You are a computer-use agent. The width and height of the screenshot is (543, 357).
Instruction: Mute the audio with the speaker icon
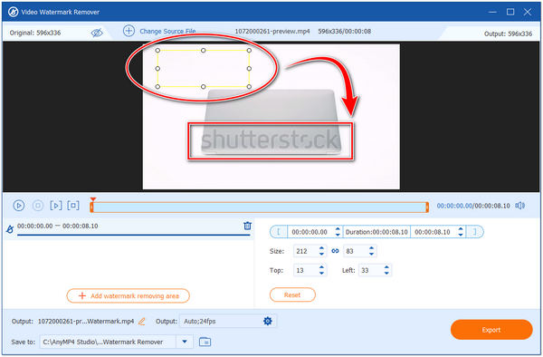point(519,206)
